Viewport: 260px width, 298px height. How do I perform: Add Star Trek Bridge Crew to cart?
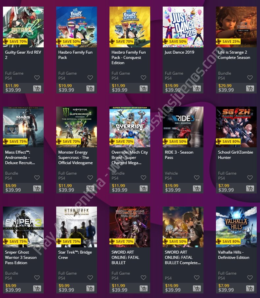click(90, 288)
